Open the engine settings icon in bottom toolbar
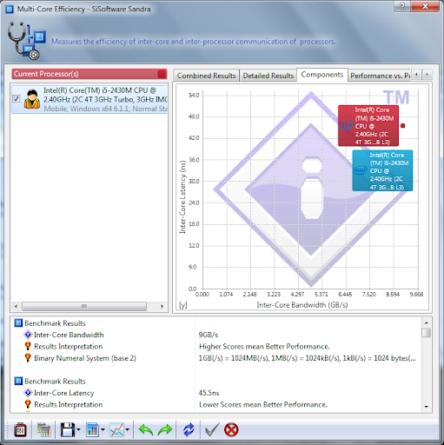The image size is (444, 445). pyautogui.click(x=20, y=430)
